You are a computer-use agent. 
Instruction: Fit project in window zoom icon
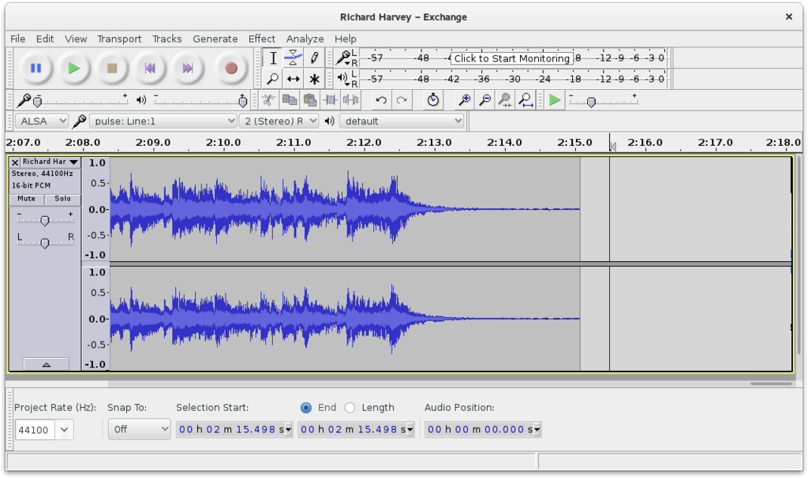coord(526,100)
